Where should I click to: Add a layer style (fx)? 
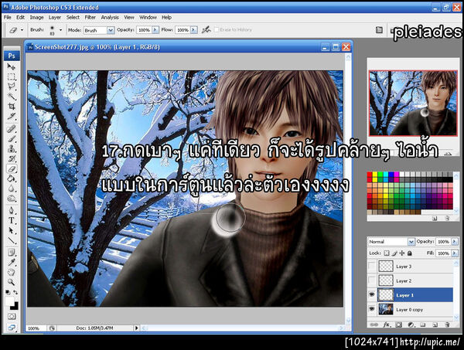(x=387, y=325)
